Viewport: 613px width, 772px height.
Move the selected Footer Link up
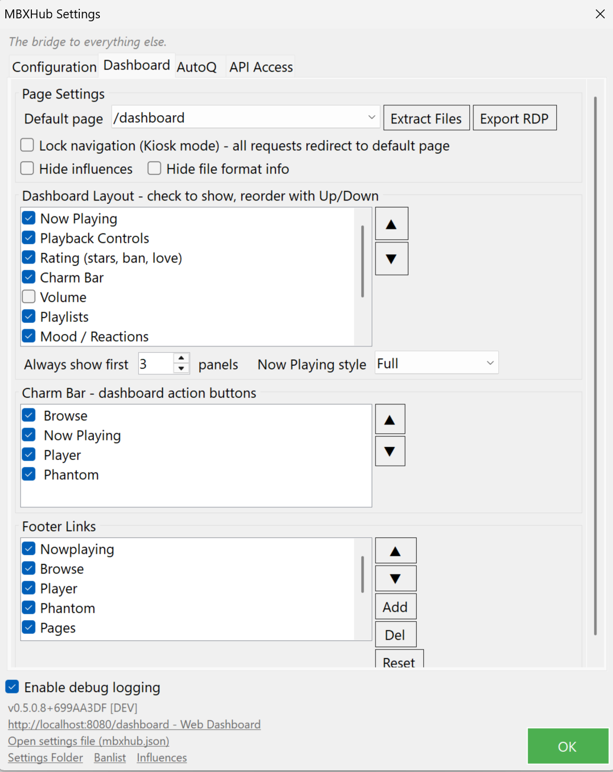coord(395,550)
